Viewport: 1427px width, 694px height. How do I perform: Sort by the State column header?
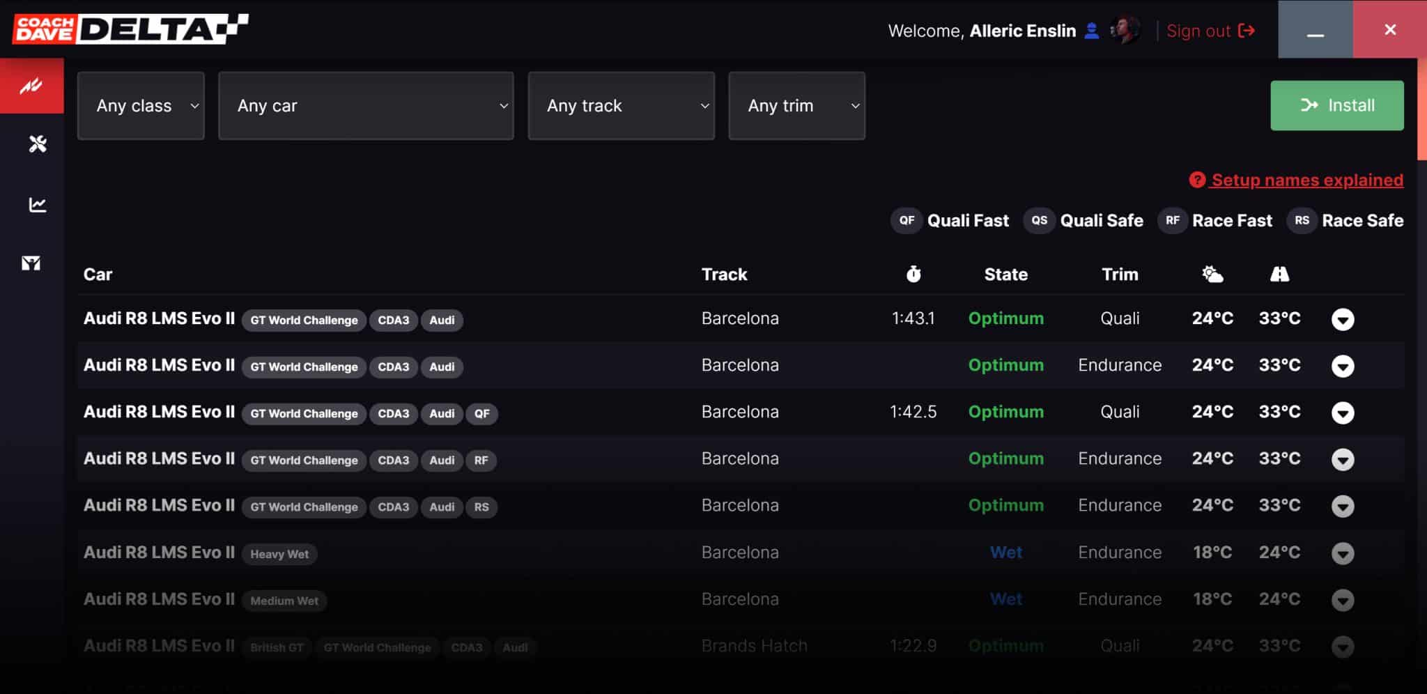pos(1005,275)
